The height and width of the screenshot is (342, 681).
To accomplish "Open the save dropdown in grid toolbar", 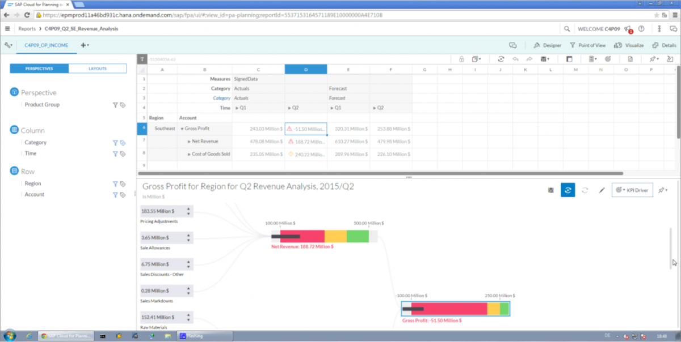I will point(545,59).
